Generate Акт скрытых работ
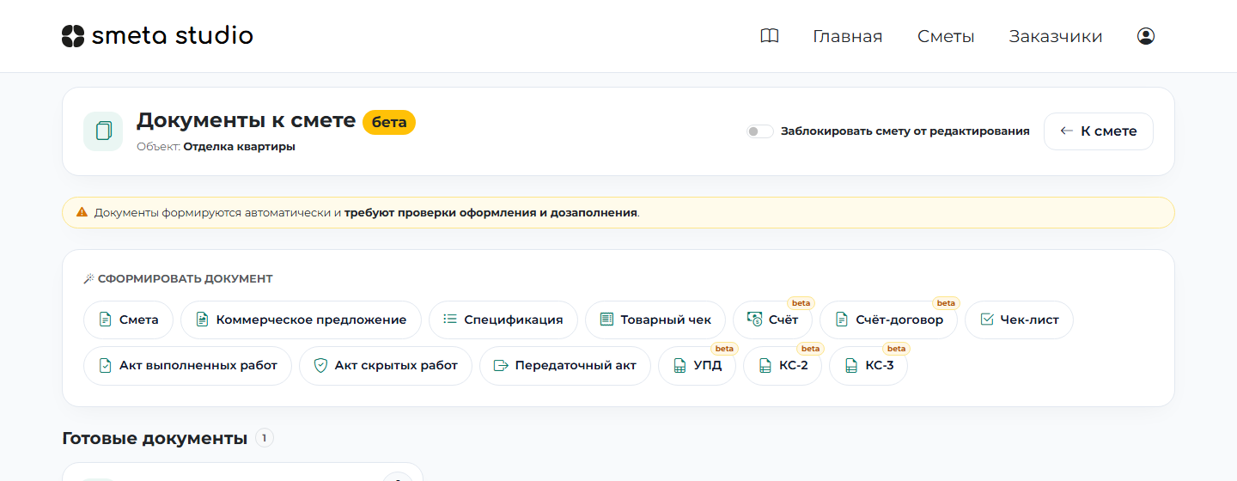The image size is (1237, 481). tap(386, 366)
